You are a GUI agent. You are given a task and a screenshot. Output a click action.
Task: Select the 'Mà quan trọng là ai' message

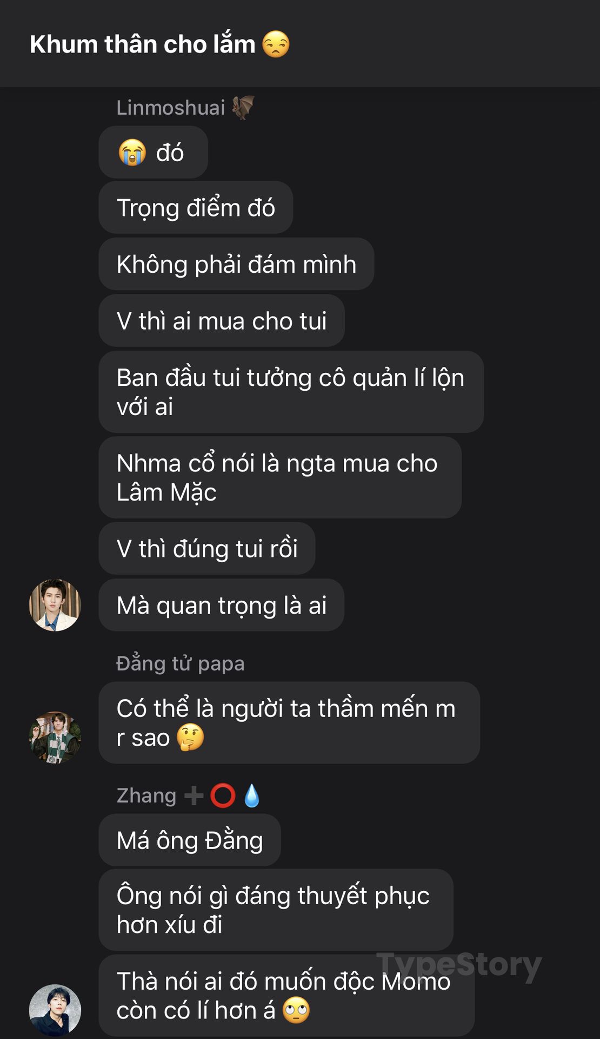tap(222, 605)
